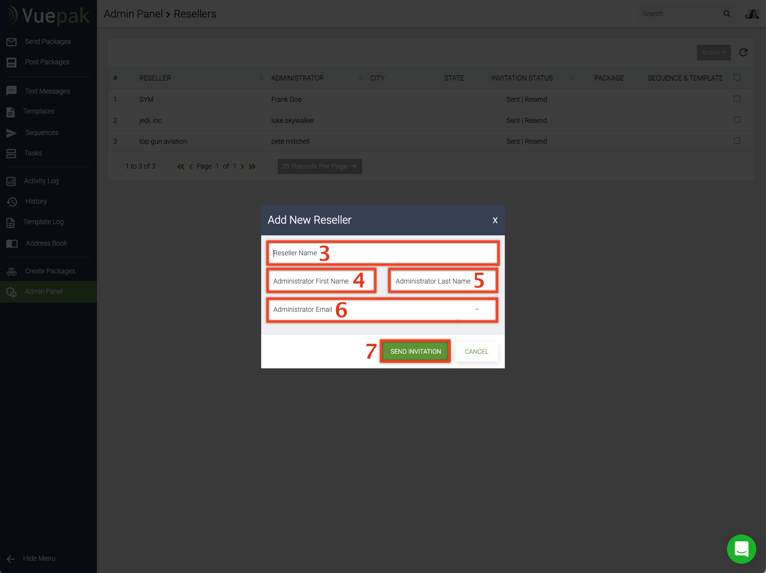Click the Cancel button in dialog
The image size is (766, 573).
pos(477,351)
